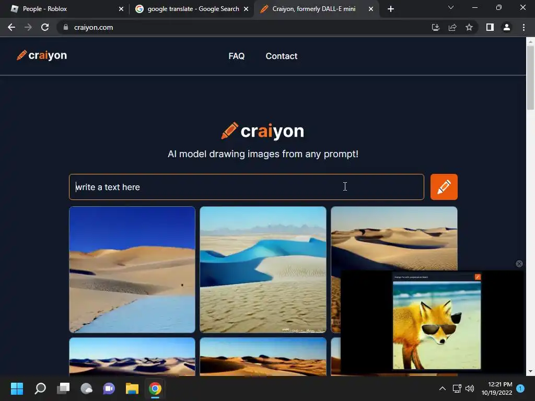Open Teams Chat taskbar icon
The image size is (535, 401).
pos(109,388)
